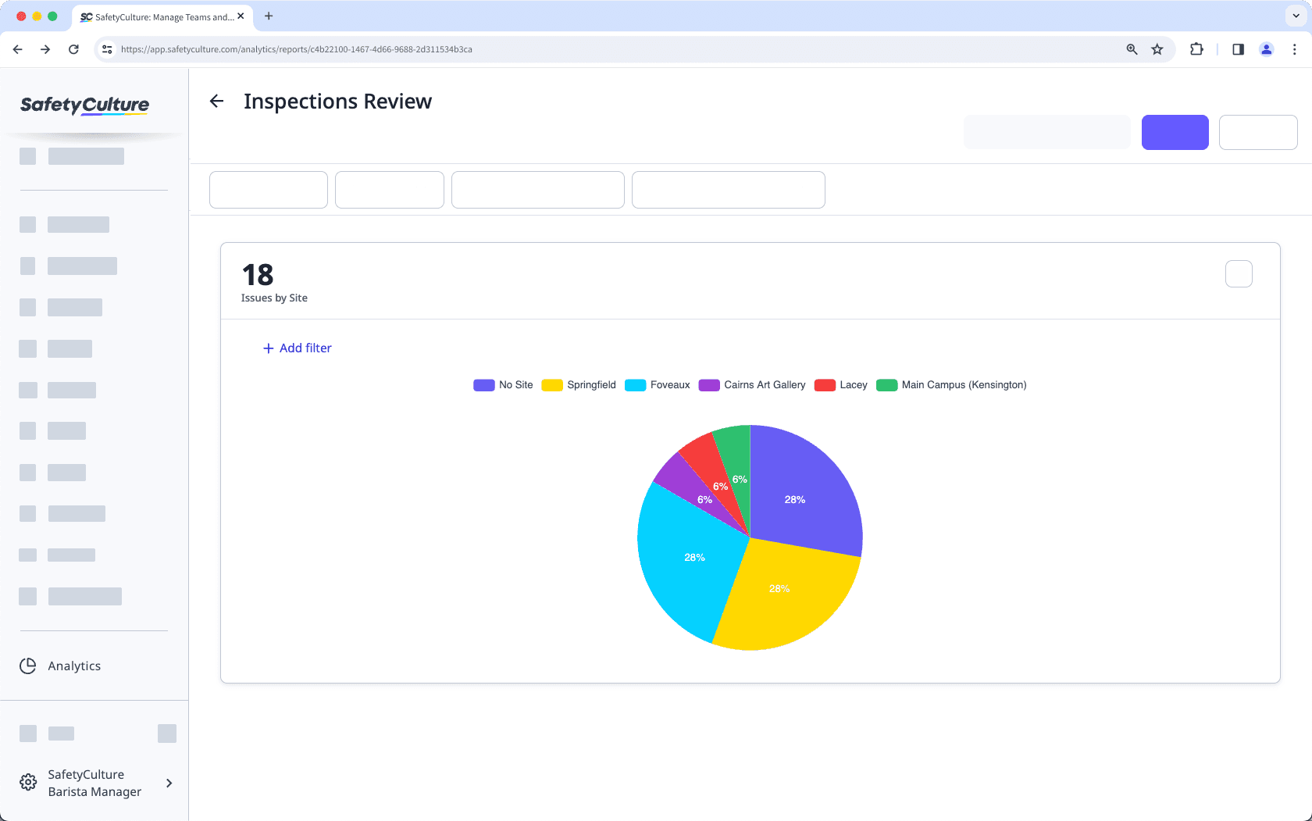Bookmark this page with the star icon
The image size is (1312, 821).
pos(1157,48)
